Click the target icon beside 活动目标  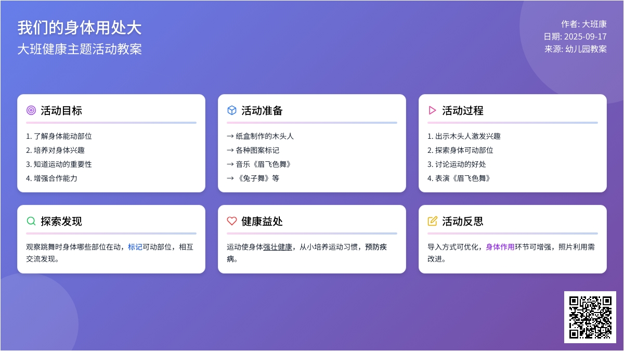click(x=31, y=110)
